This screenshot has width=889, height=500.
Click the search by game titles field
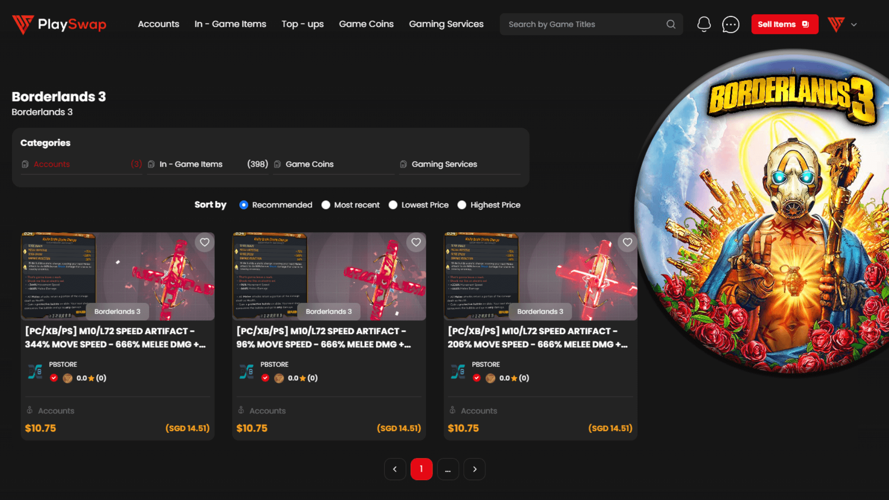click(591, 24)
